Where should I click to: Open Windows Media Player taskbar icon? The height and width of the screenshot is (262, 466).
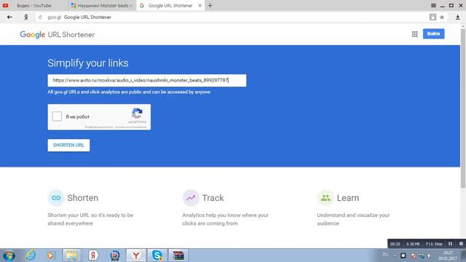[x=50, y=255]
